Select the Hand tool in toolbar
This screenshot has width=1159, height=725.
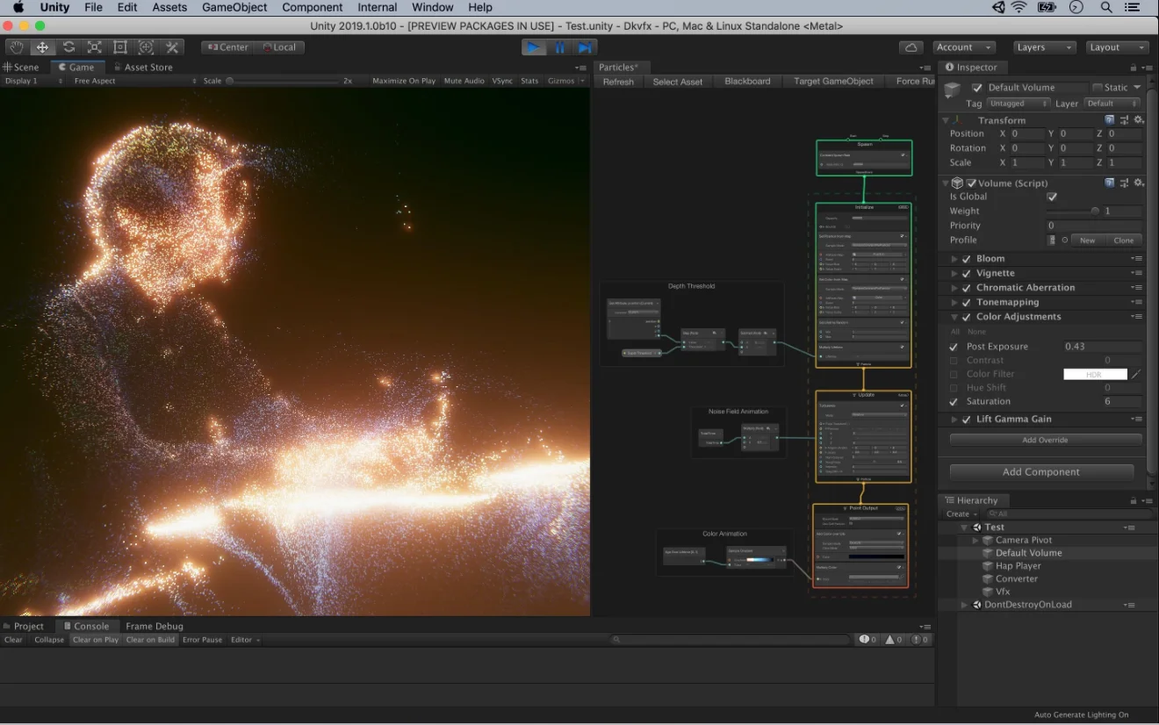tap(17, 47)
